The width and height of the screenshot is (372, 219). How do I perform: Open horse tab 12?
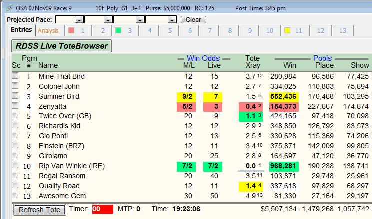[x=320, y=31]
